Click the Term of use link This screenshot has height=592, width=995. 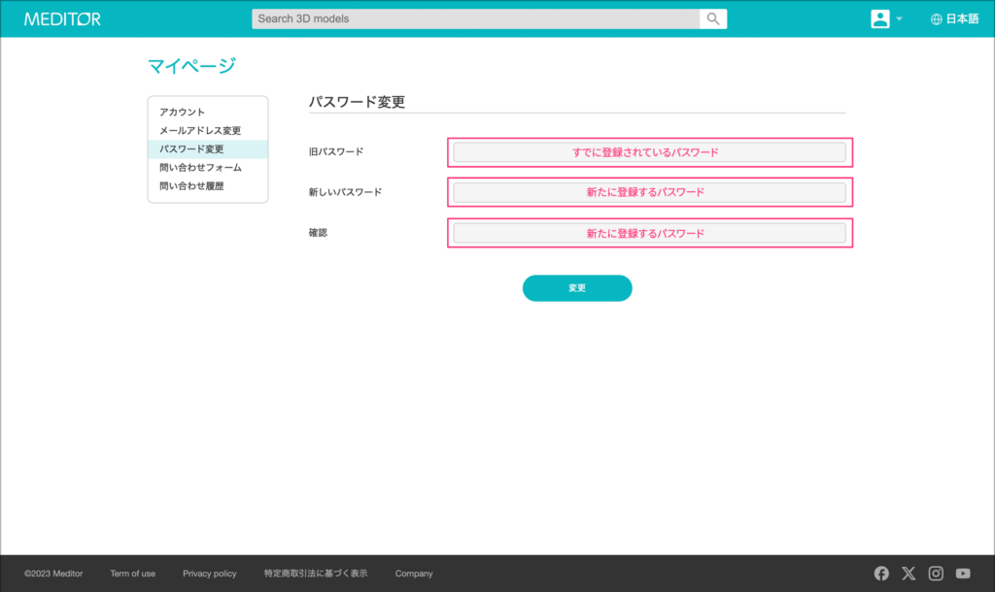pos(132,574)
